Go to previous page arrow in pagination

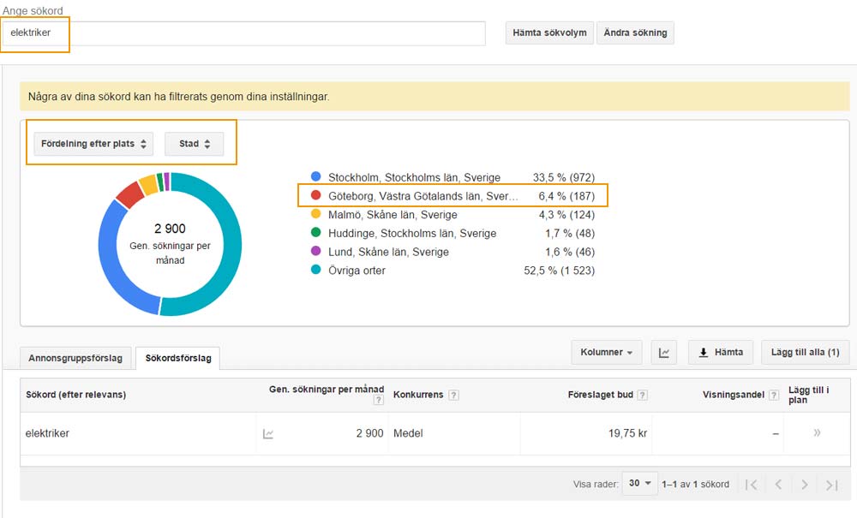tap(778, 485)
